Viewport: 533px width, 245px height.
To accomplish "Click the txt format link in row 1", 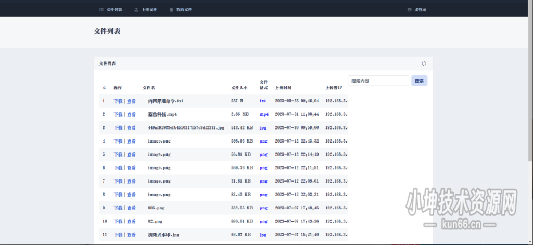I will pyautogui.click(x=263, y=101).
